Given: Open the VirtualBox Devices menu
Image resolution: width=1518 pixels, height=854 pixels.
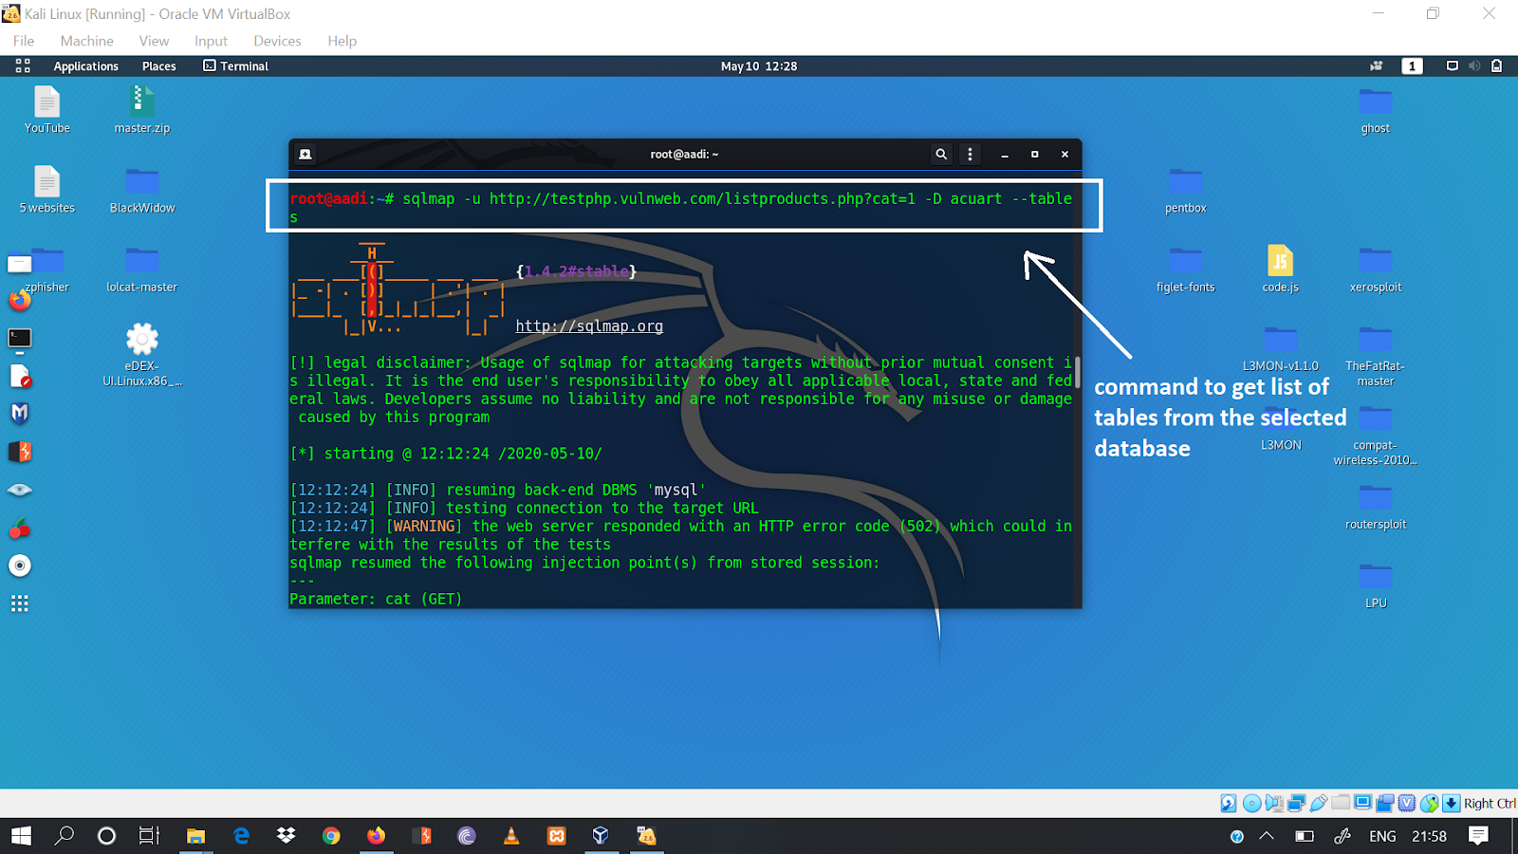Looking at the screenshot, I should point(277,41).
